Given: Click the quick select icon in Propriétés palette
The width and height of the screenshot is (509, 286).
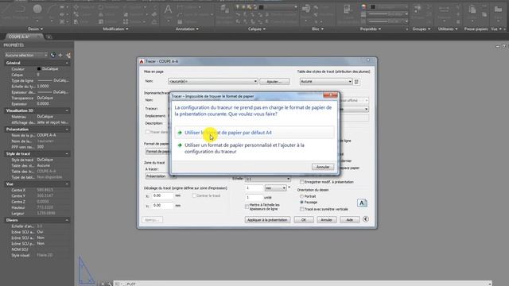Looking at the screenshot, I should coord(53,55).
